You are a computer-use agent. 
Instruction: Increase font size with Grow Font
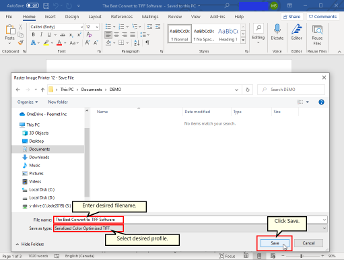tap(88, 42)
